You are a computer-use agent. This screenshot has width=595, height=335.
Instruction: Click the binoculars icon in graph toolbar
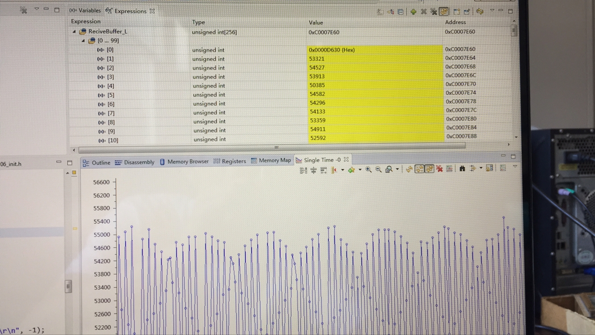point(462,168)
